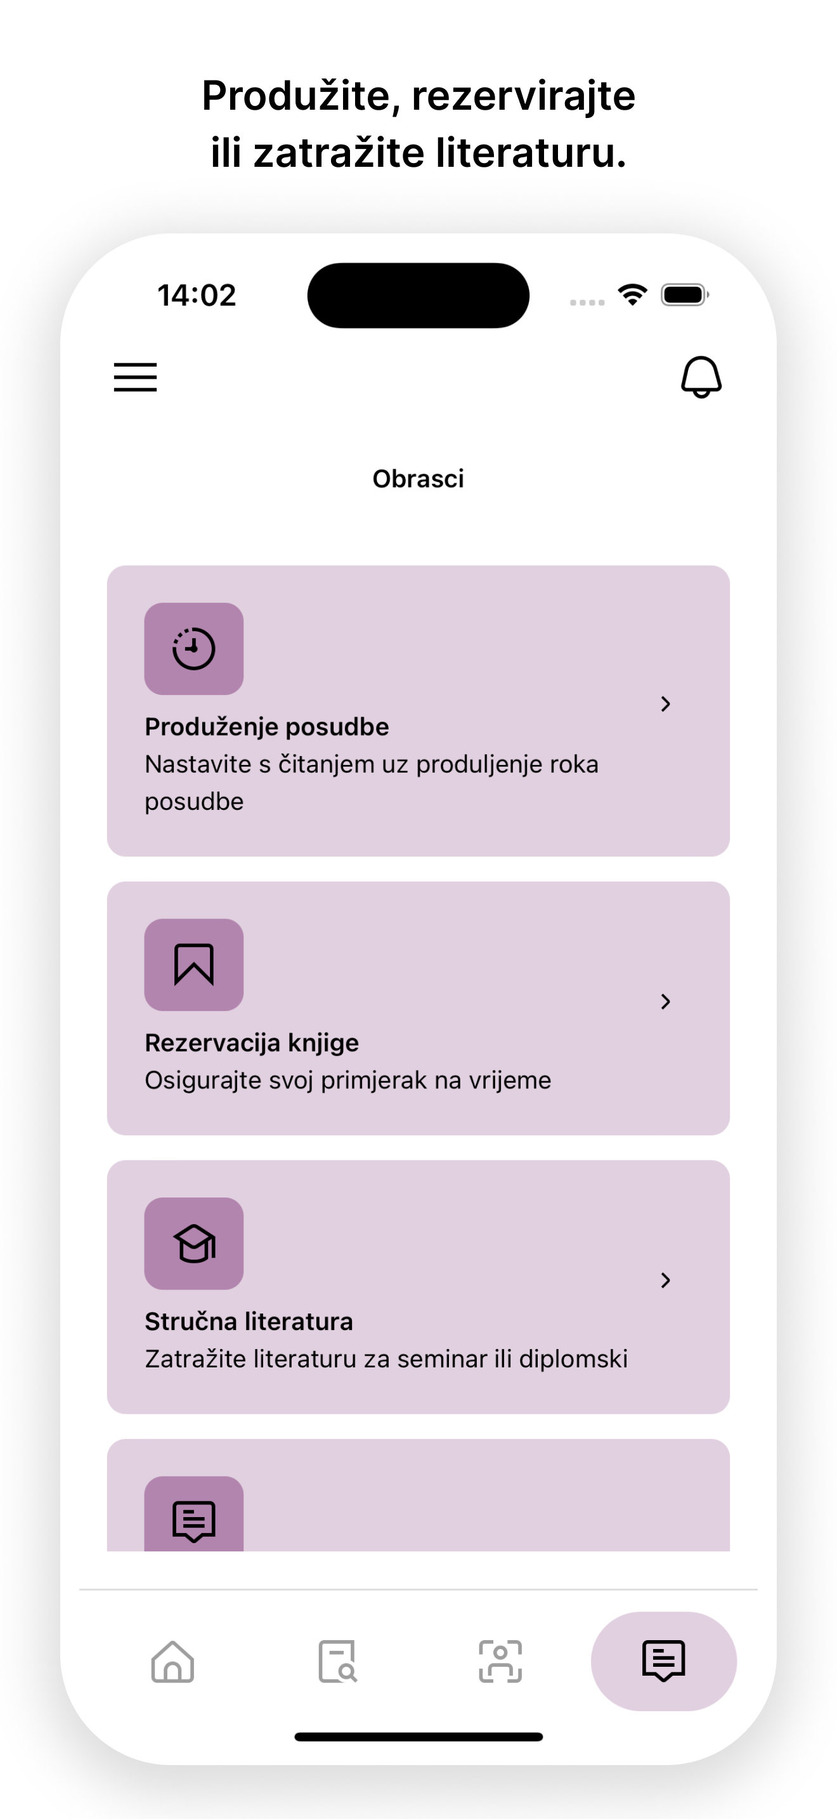Tap the Obrasci page title

(418, 479)
